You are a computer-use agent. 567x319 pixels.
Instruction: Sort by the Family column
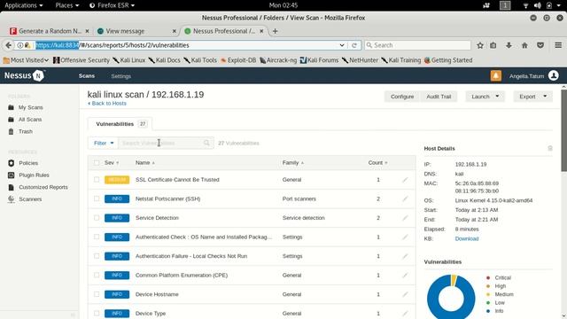[293, 163]
